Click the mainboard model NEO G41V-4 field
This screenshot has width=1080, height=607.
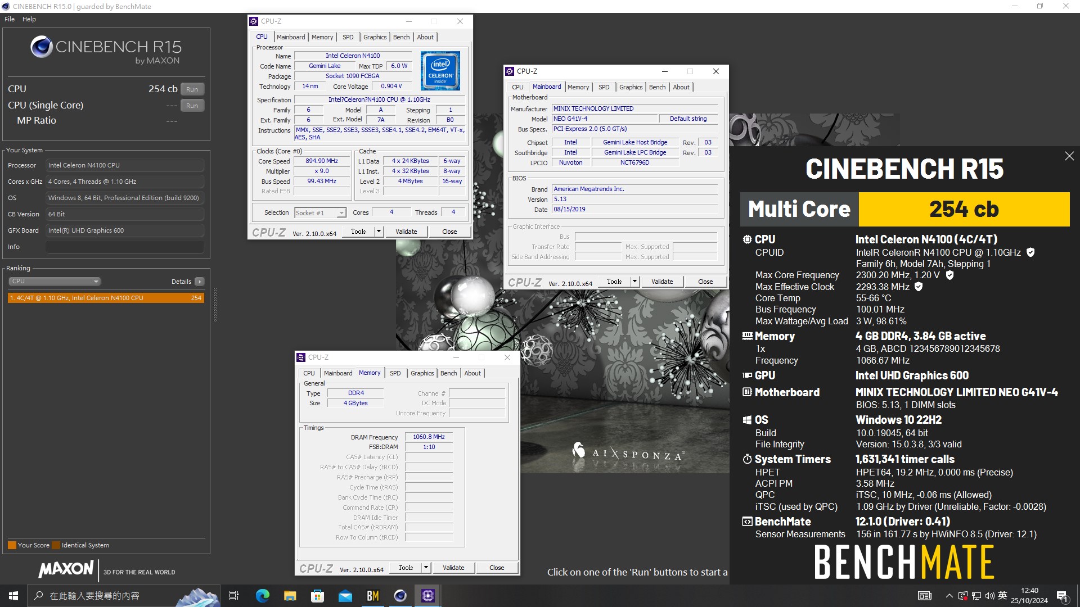605,119
